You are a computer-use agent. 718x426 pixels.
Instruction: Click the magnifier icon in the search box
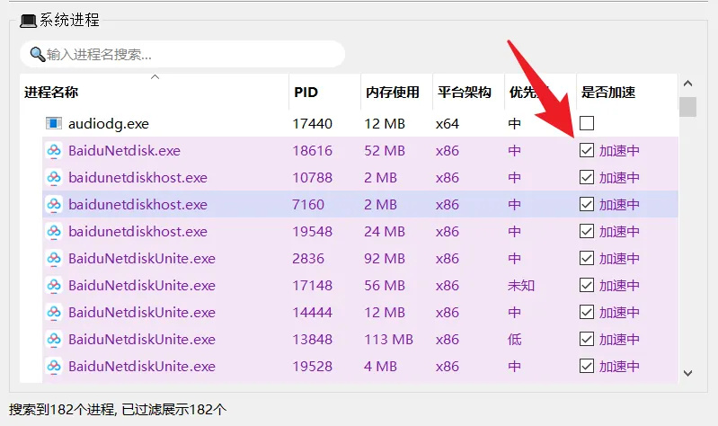pyautogui.click(x=37, y=54)
